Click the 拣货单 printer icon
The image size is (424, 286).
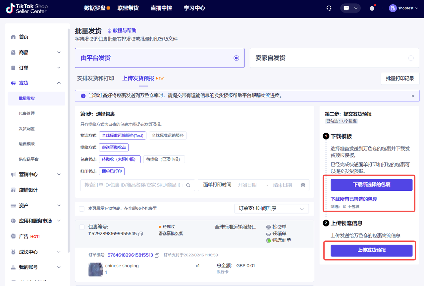point(268,227)
